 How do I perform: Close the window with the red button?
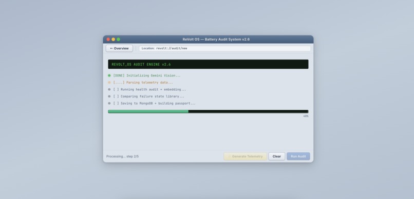108,39
